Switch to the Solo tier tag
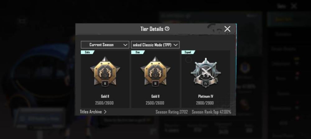Viewport: 311px width, 139px height. coord(87,52)
